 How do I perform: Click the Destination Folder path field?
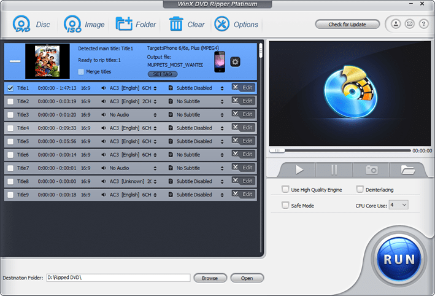click(x=118, y=278)
